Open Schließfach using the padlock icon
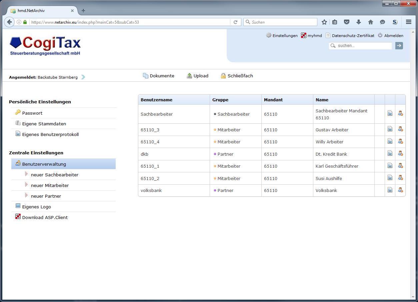 coord(223,76)
